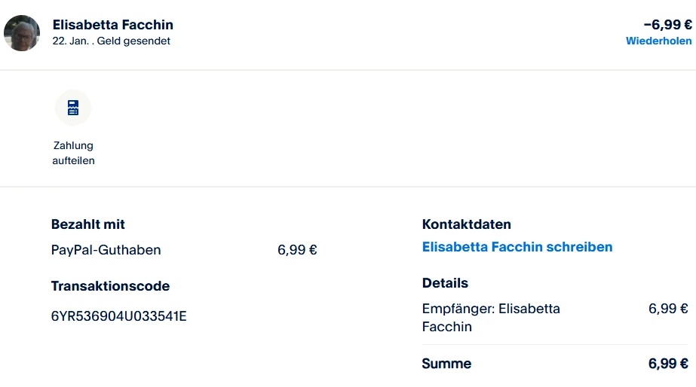Click the Kontaktdaten heading

click(467, 224)
